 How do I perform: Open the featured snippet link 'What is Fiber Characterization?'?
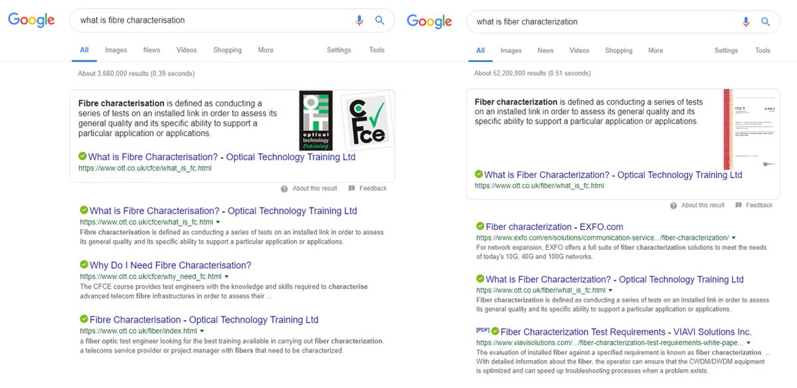click(x=613, y=175)
